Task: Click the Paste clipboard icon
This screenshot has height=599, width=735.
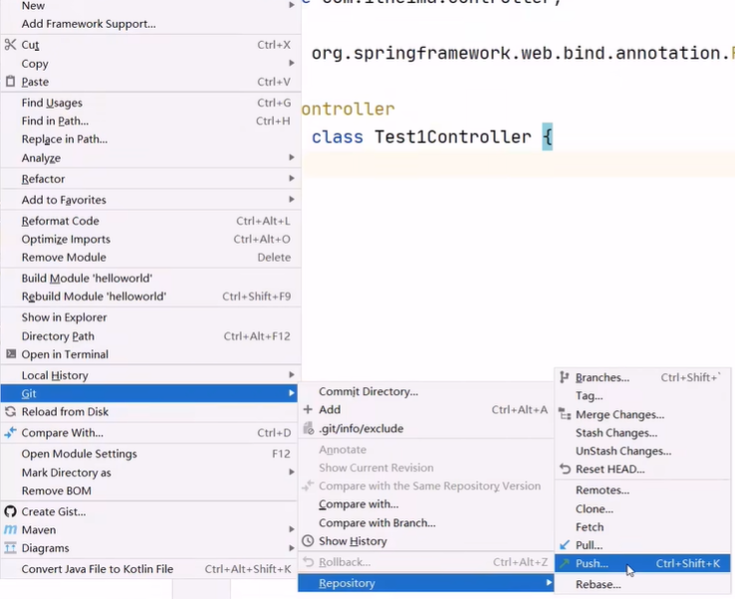Action: click(x=10, y=82)
